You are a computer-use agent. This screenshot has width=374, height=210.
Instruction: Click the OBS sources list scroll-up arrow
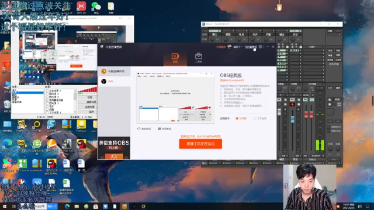point(75,91)
